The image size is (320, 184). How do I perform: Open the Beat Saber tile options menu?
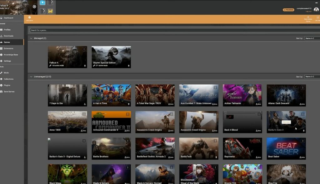coord(302,141)
